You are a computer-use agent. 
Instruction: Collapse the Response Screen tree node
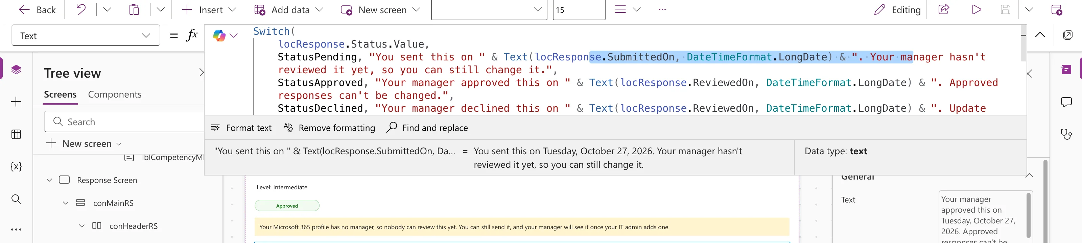point(49,180)
